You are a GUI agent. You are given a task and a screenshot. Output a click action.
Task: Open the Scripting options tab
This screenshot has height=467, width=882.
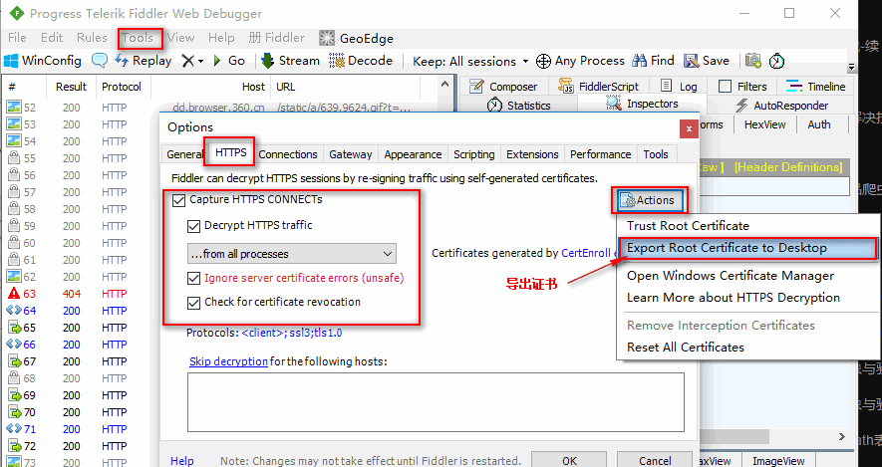click(473, 154)
